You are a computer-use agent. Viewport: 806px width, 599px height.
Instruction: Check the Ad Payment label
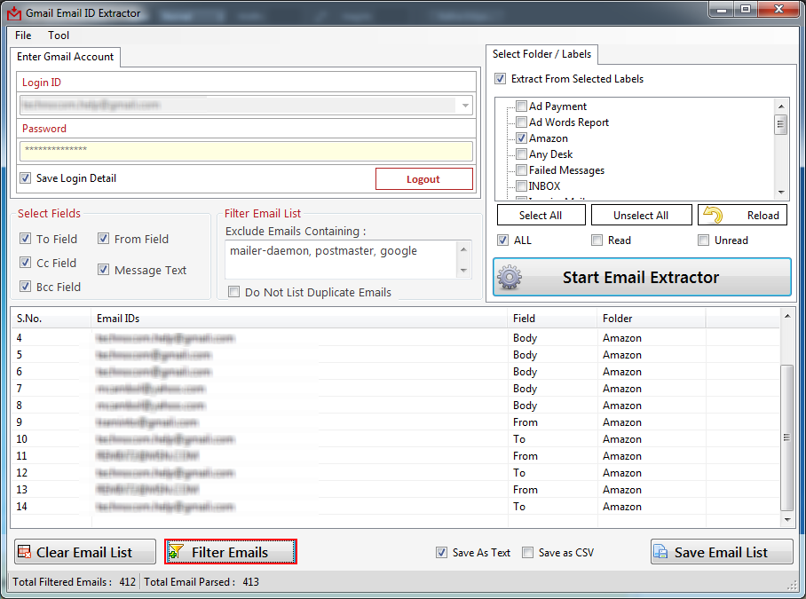(x=521, y=106)
